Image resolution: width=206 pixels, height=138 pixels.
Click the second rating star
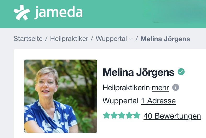(114, 115)
